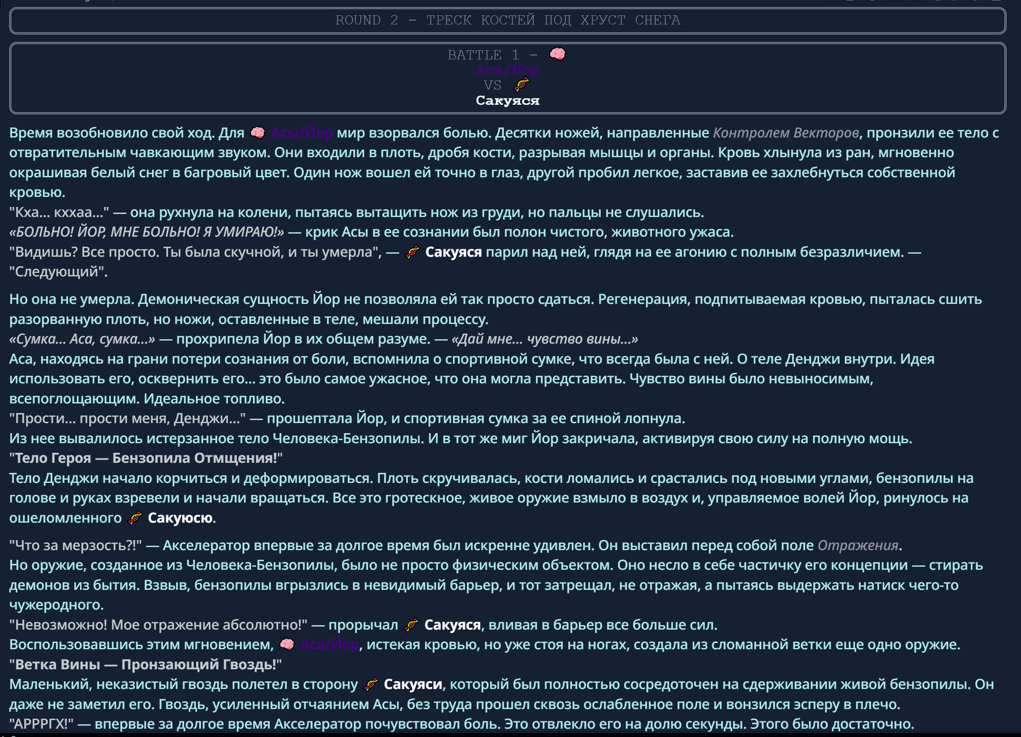Viewport: 1021px width, 737px height.
Task: Click bold 'Тело Героя — Бензопила Отмщения!' line
Action: [146, 458]
